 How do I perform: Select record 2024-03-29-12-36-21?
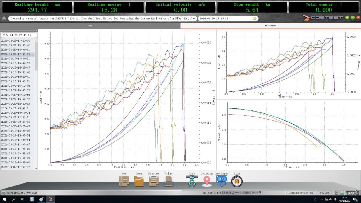pos(18,117)
